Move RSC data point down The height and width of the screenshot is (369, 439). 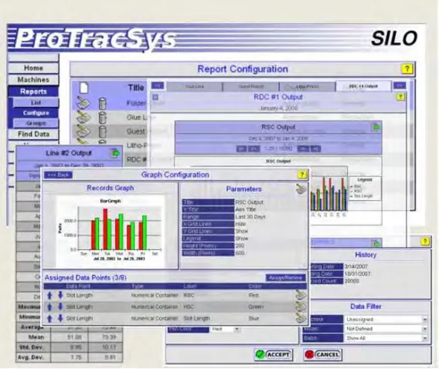pos(60,295)
